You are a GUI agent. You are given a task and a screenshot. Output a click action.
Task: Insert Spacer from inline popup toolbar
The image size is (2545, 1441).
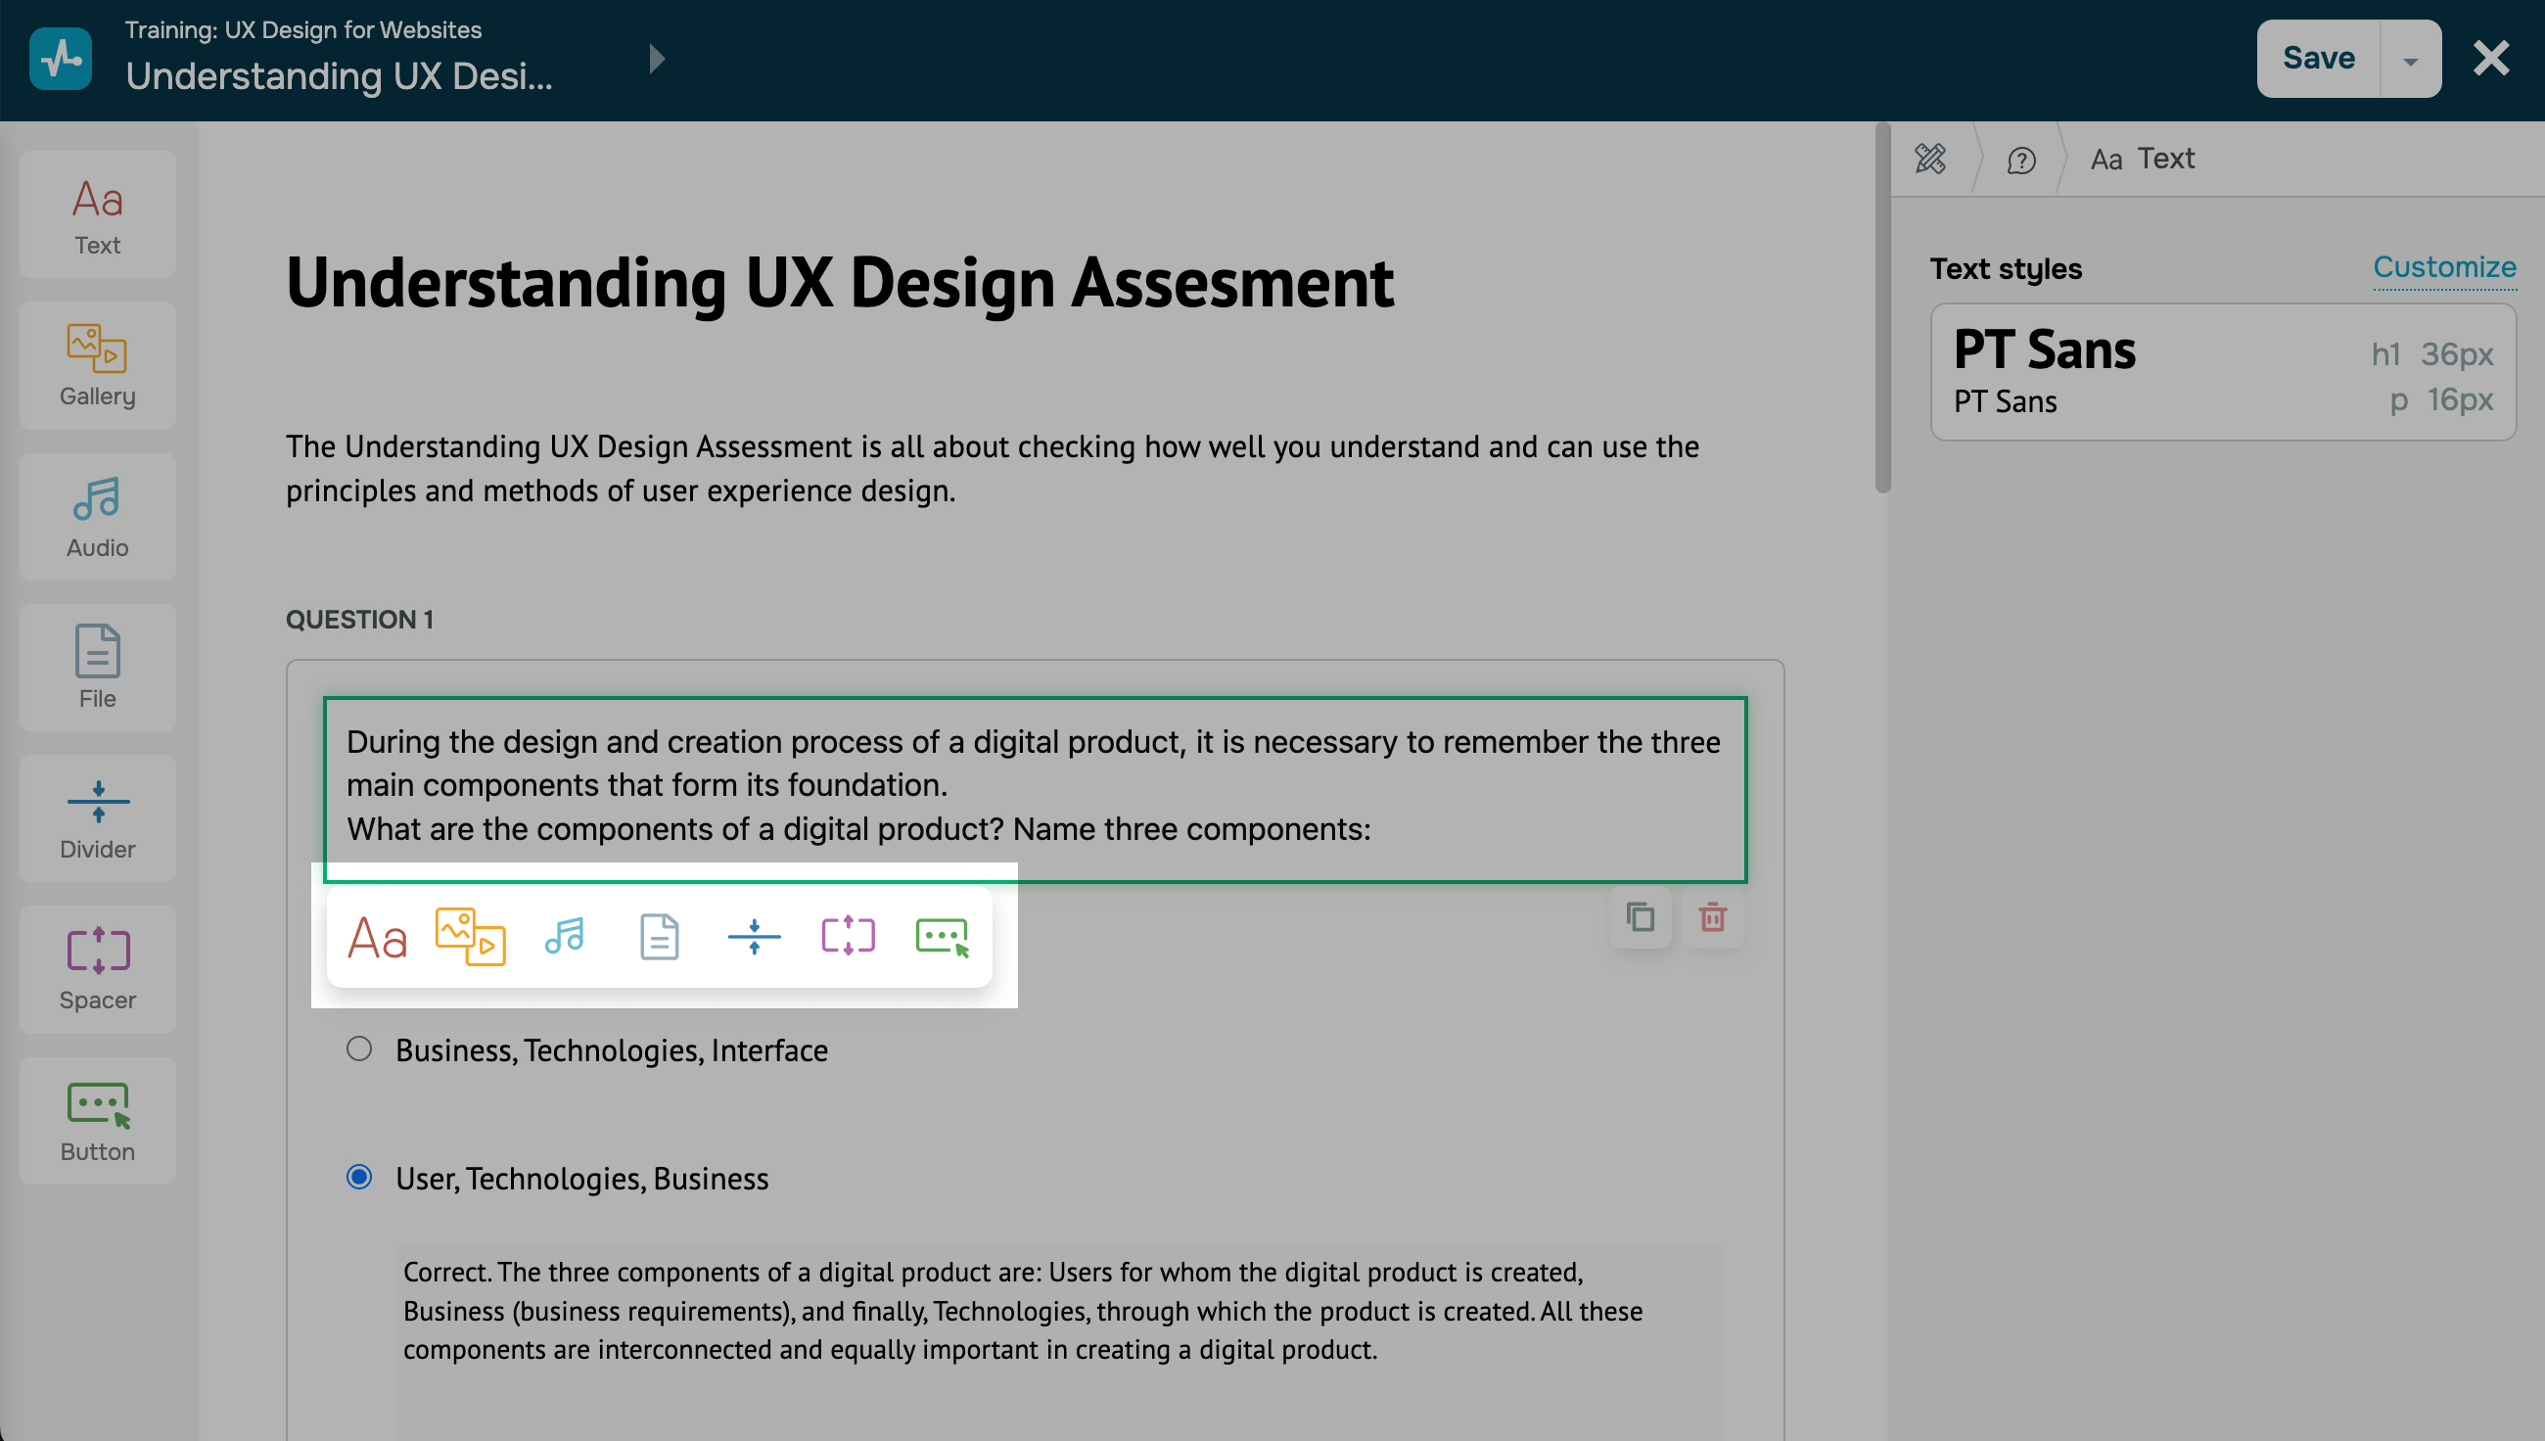pos(848,936)
